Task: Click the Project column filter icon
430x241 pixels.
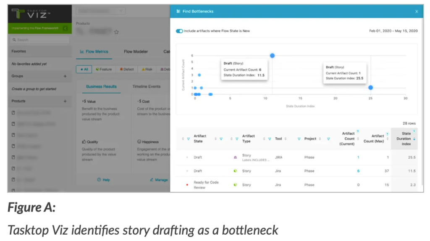Action: click(328, 139)
